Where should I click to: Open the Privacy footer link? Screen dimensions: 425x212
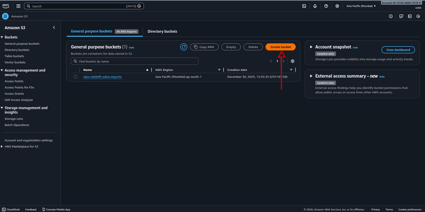(376, 209)
